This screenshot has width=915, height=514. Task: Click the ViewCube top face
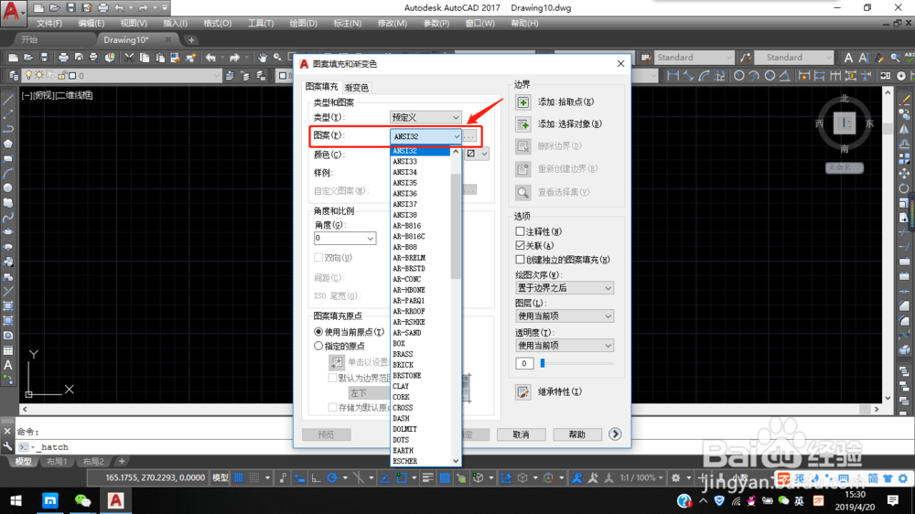[x=845, y=123]
